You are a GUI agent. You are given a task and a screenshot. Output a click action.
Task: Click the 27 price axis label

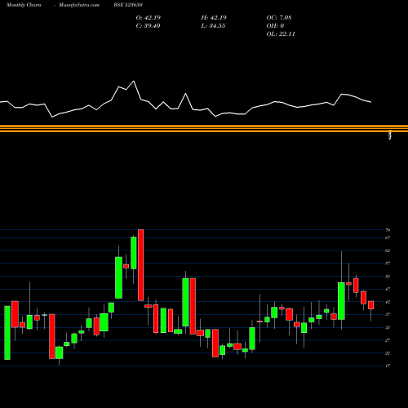point(388,340)
